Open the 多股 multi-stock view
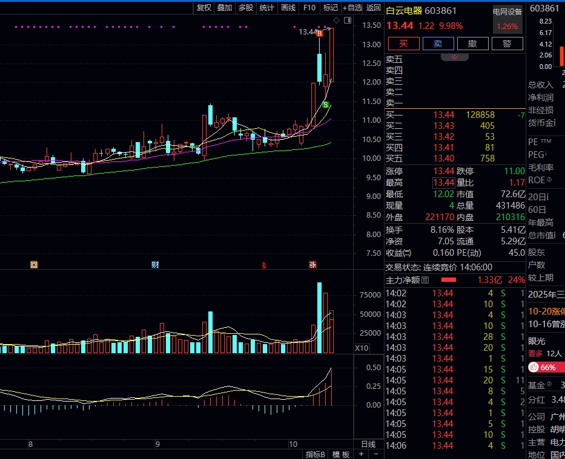This screenshot has width=565, height=459. pyautogui.click(x=246, y=7)
